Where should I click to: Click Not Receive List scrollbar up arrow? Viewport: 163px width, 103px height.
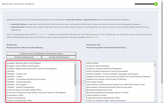[155, 63]
